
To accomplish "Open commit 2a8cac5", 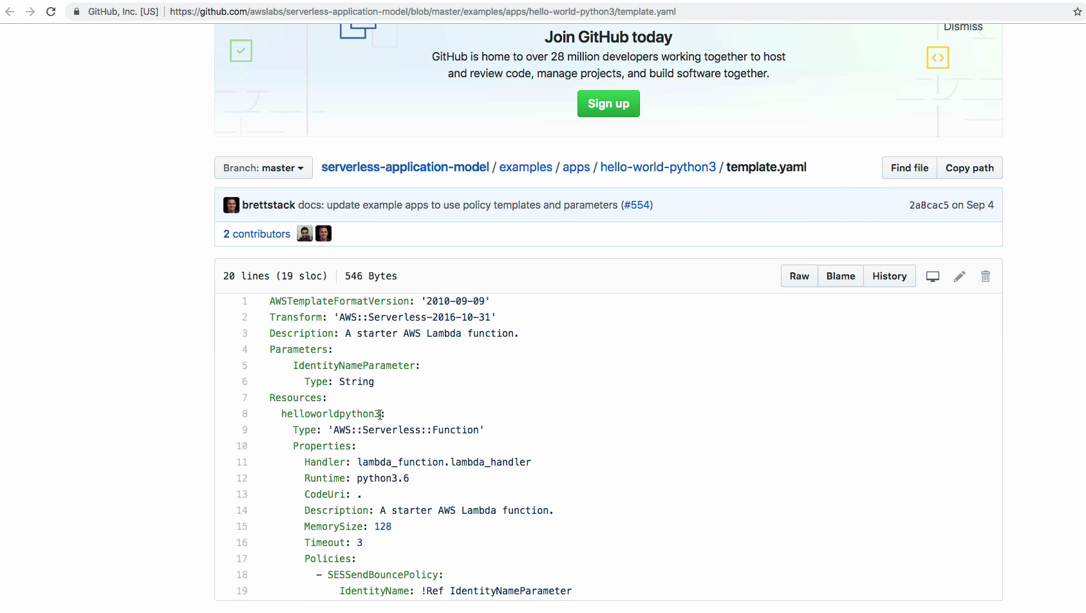I will tap(929, 205).
